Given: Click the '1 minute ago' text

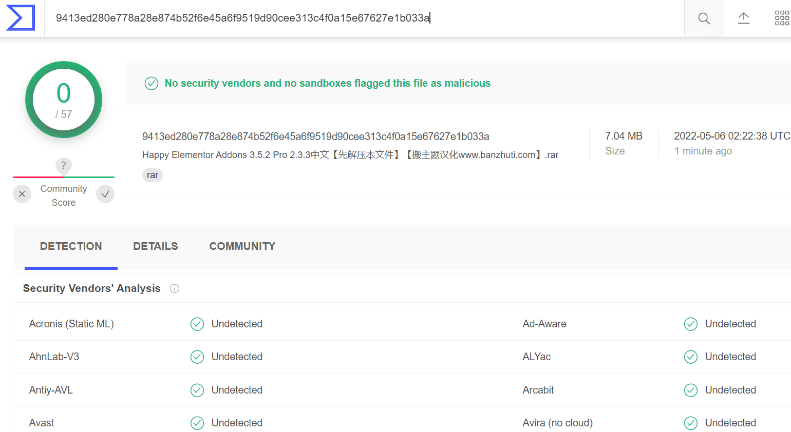Looking at the screenshot, I should (703, 151).
